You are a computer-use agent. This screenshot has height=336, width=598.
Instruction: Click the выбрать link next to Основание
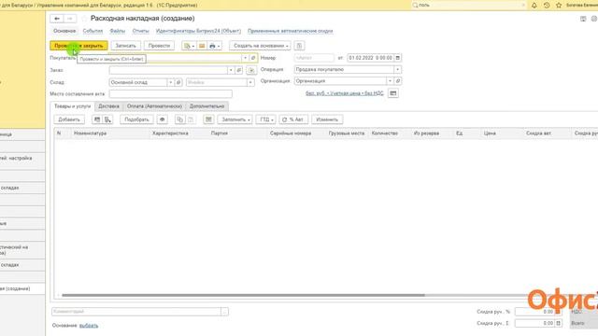[89, 326]
